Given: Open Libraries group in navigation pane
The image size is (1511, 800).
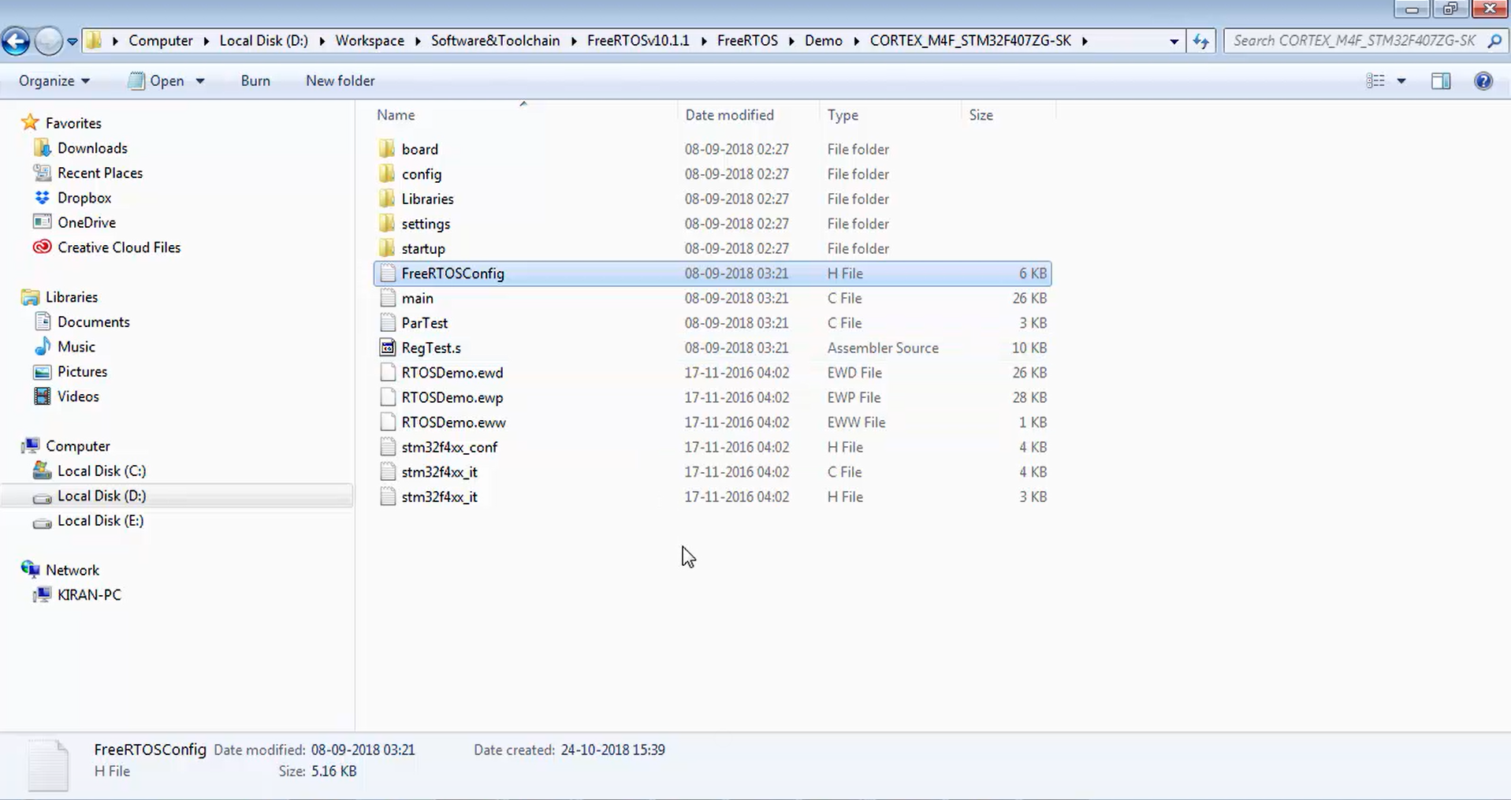Looking at the screenshot, I should click(71, 297).
